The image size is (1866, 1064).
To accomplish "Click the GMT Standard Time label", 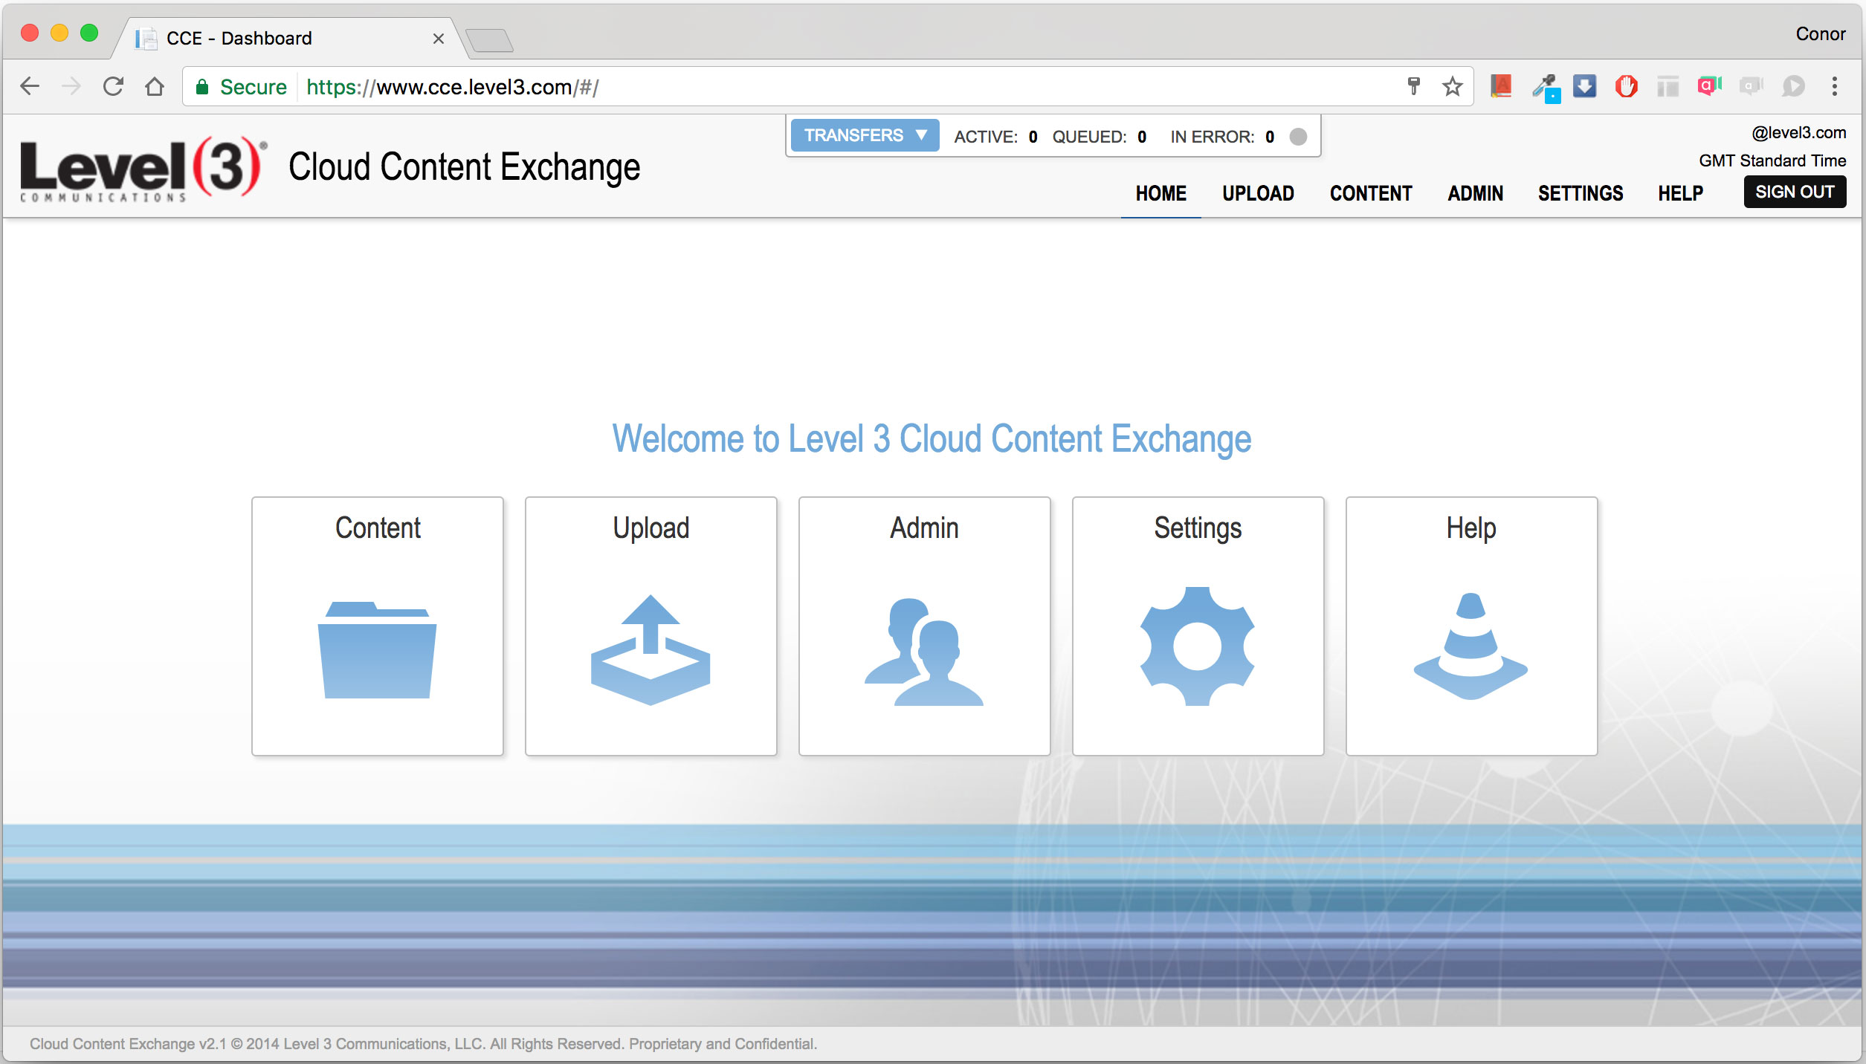I will click(1772, 161).
